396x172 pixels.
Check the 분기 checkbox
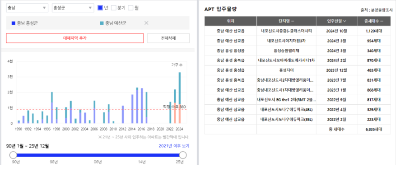click(114, 8)
